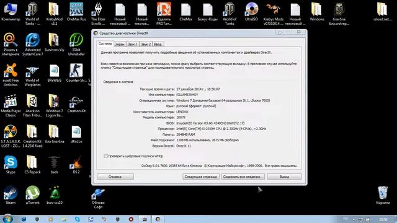The width and height of the screenshot is (397, 223).
Task: Click the 2048MB RAM value
Action: click(185, 134)
